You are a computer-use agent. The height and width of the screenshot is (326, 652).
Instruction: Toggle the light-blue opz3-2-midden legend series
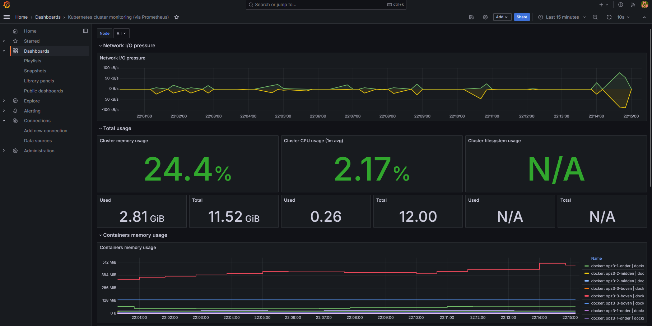pyautogui.click(x=618, y=281)
